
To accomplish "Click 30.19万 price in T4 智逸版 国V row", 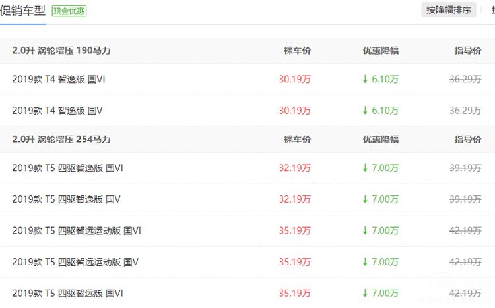I will point(295,111).
